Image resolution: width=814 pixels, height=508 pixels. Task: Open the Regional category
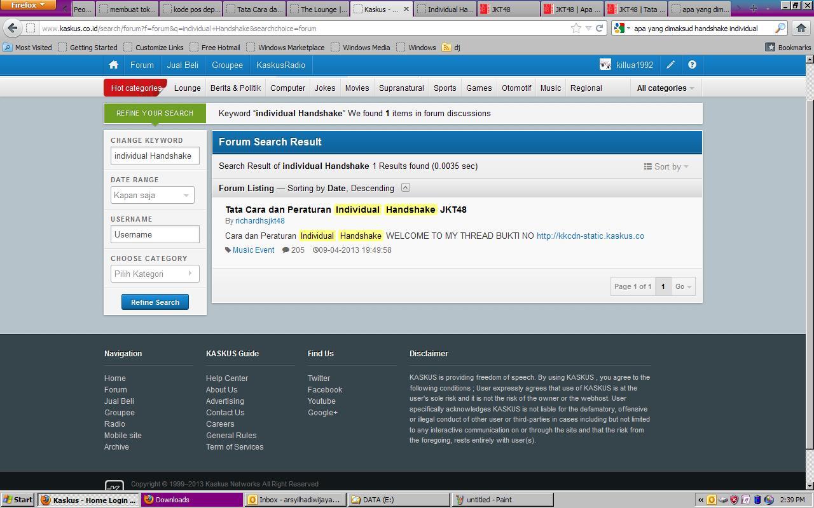click(x=586, y=88)
